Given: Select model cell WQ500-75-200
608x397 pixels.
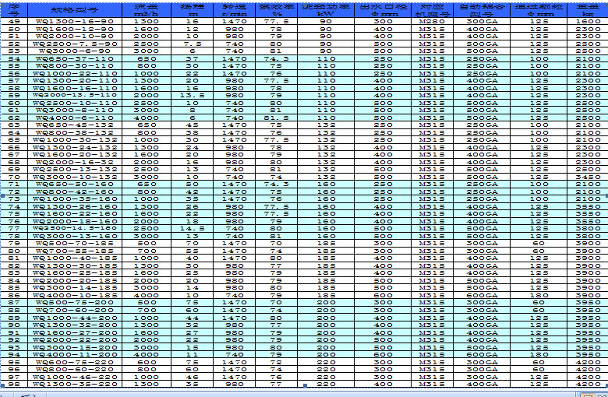Looking at the screenshot, I should [x=75, y=303].
